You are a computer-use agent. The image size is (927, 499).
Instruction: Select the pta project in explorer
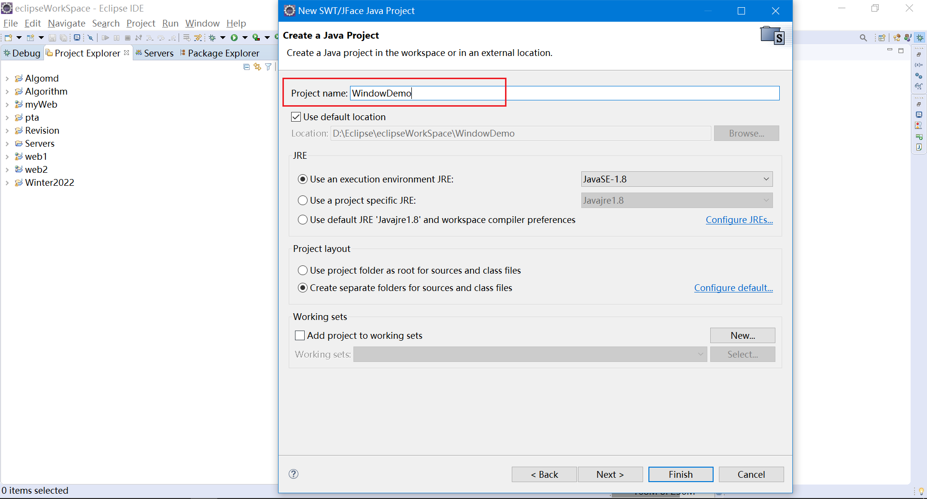tap(32, 117)
